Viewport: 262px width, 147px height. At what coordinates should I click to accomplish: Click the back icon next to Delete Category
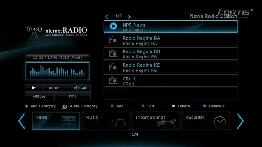64,107
